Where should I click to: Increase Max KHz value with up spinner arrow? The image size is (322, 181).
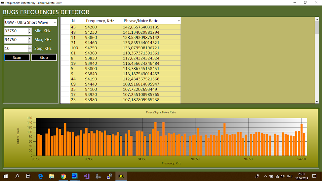[x=30, y=38]
